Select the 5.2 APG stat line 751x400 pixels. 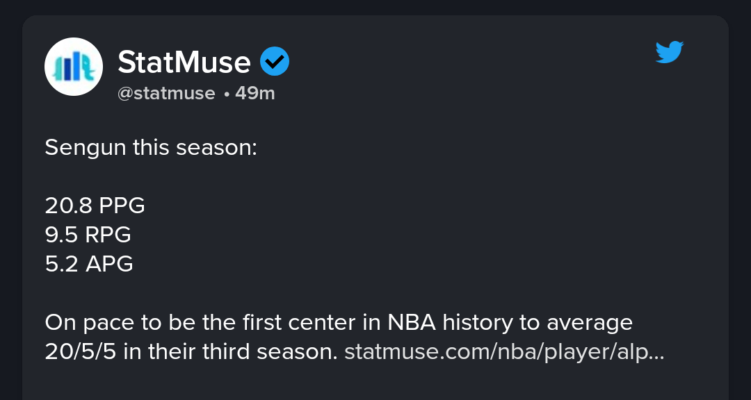89,264
